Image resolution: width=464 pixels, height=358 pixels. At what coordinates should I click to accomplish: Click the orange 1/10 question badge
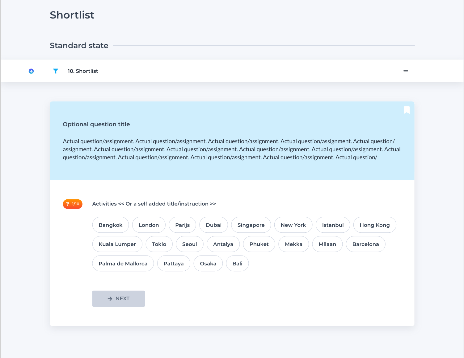73,204
